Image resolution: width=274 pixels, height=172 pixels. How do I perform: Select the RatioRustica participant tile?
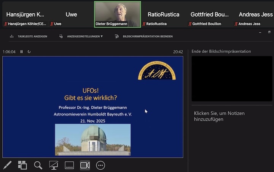coord(164,14)
